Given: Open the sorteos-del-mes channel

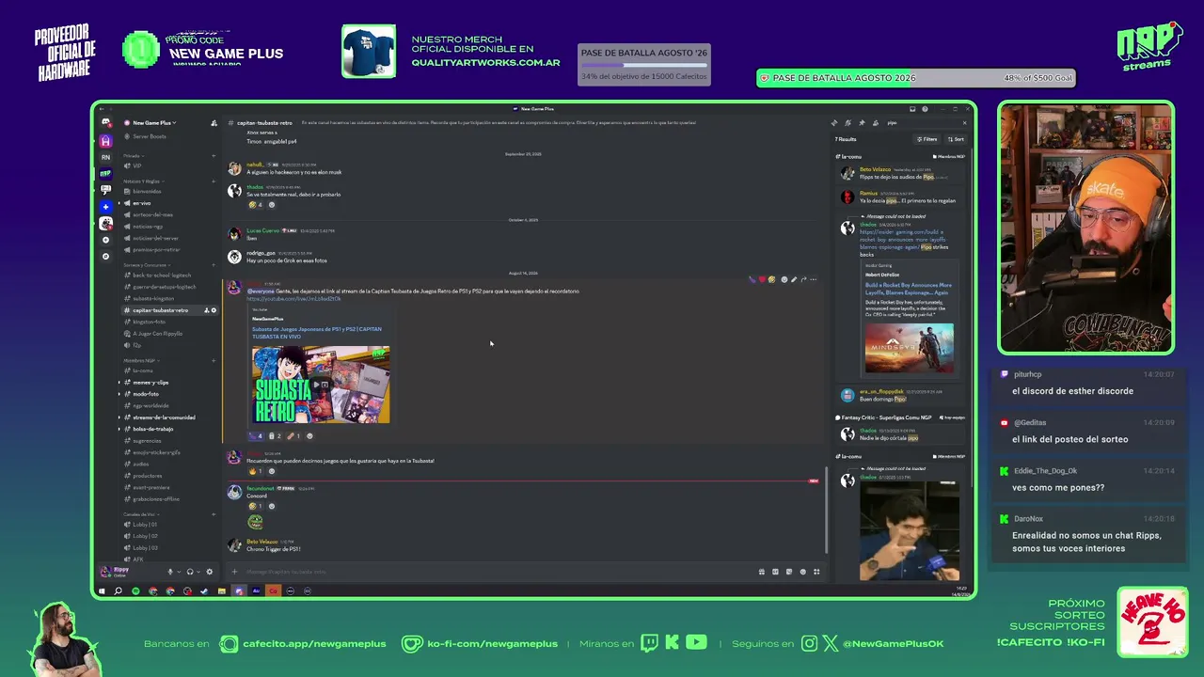Looking at the screenshot, I should pyautogui.click(x=152, y=214).
